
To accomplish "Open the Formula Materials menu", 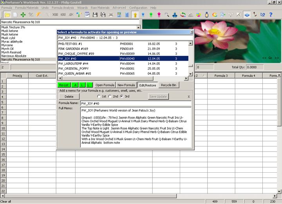I will click(27, 8).
